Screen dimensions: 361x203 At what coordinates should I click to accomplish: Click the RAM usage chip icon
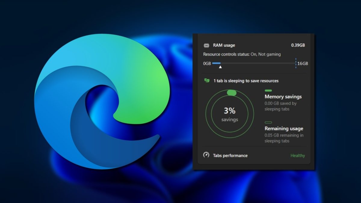[x=206, y=45]
